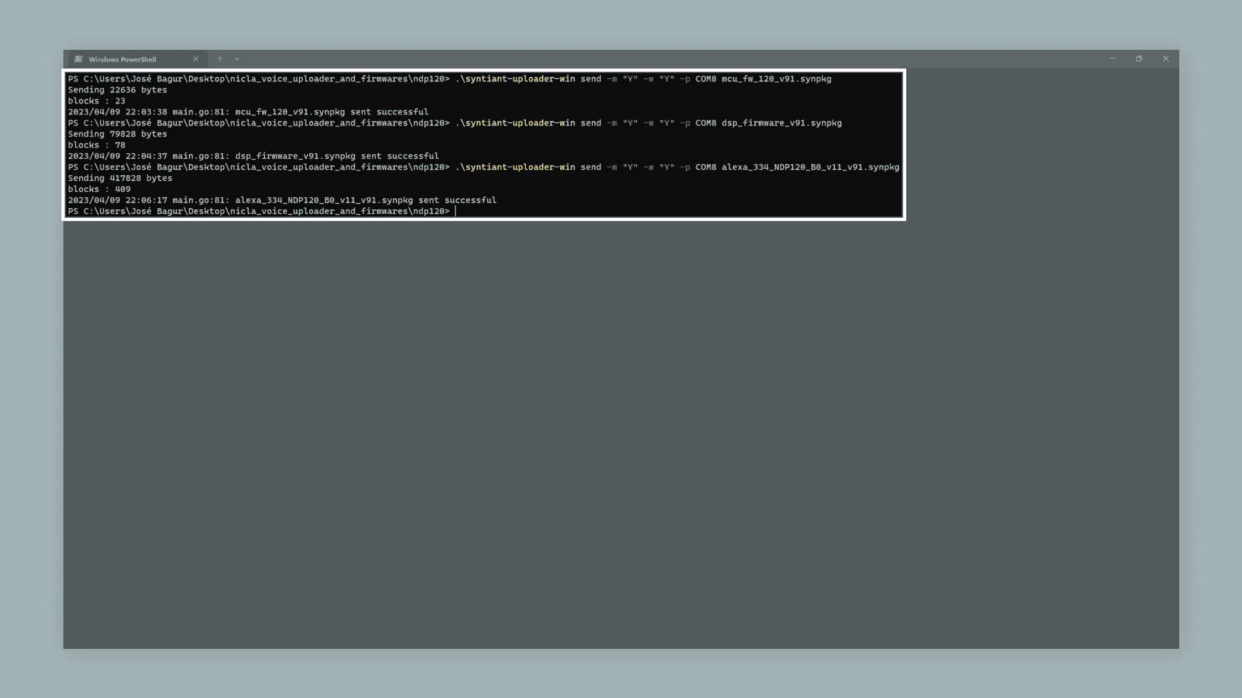The height and width of the screenshot is (698, 1242).
Task: Click alexa_334_NDP120_B0_v11_v91.synpkg in third command
Action: pos(810,167)
